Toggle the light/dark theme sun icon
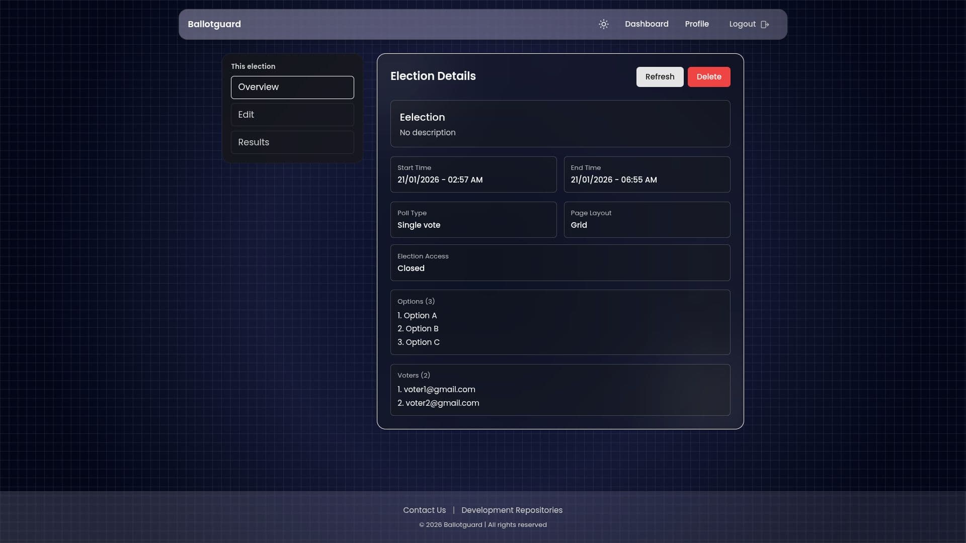 tap(603, 24)
